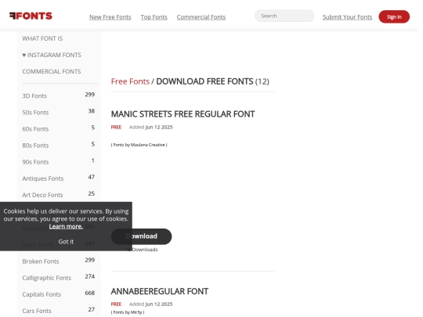Select 80s Fonts category
The width and height of the screenshot is (423, 317).
[35, 146]
